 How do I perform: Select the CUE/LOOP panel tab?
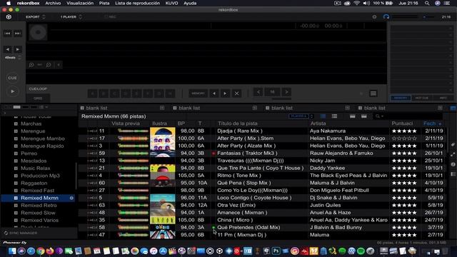[x=38, y=89]
